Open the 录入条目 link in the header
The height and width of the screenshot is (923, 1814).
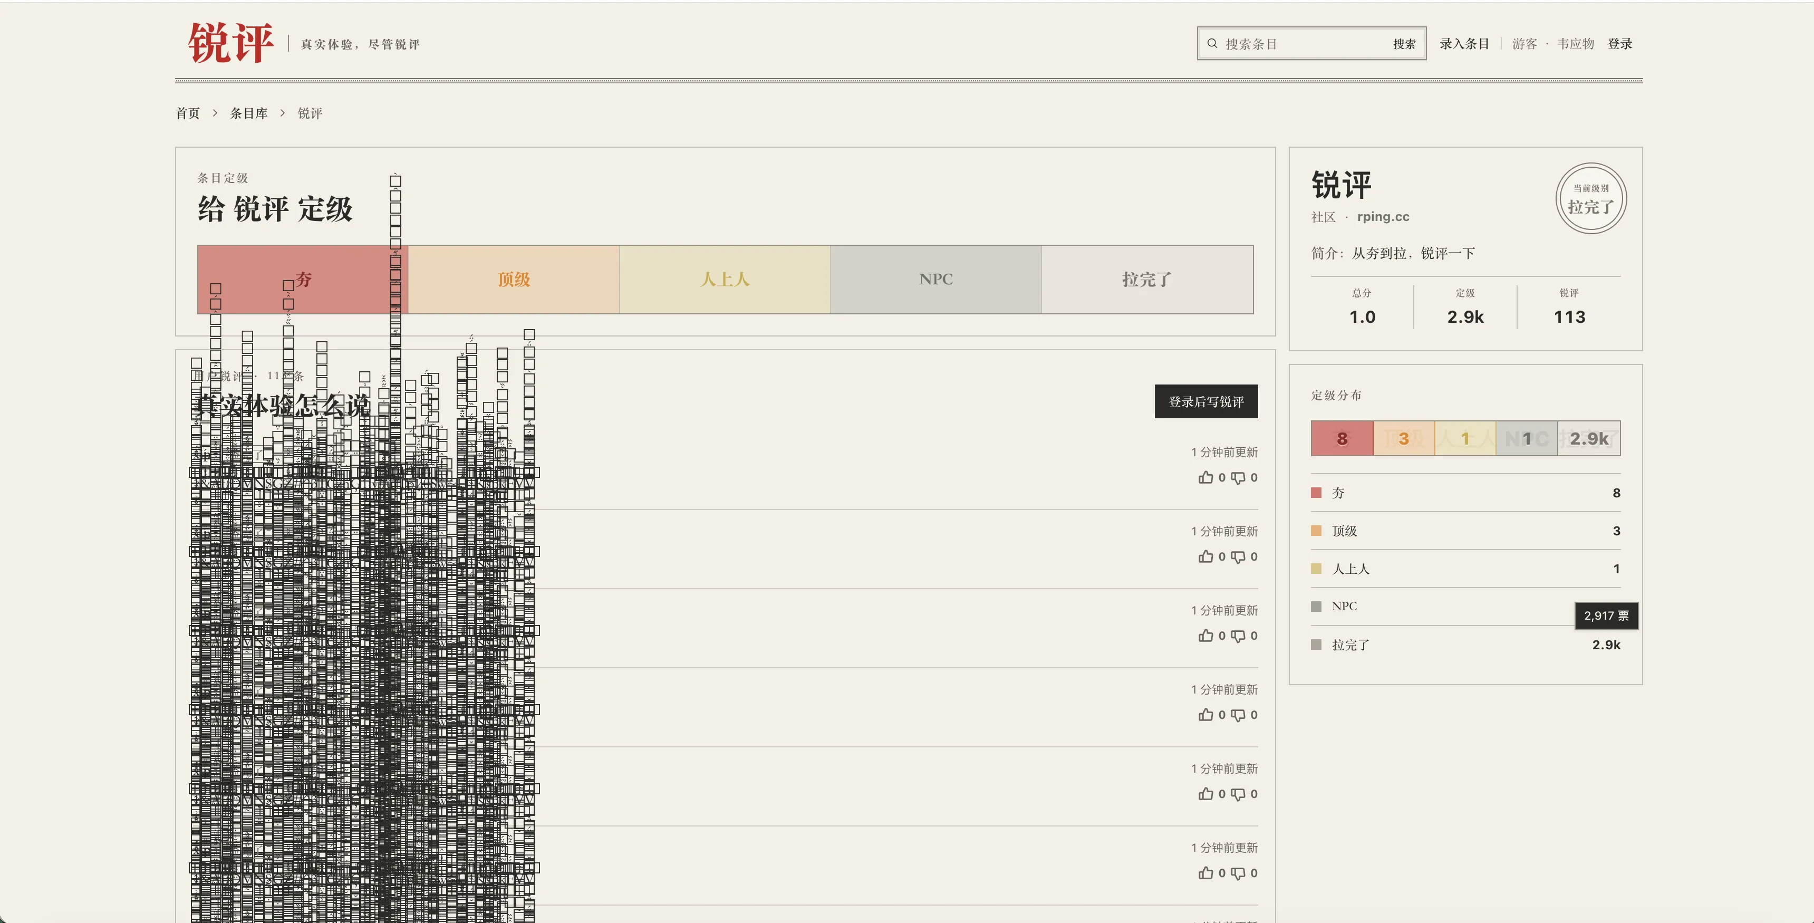tap(1464, 44)
